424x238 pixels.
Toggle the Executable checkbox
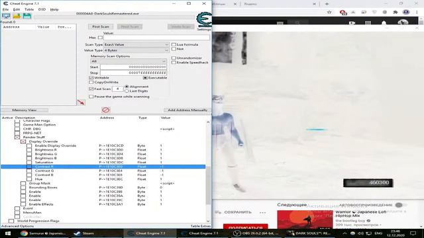coord(145,78)
